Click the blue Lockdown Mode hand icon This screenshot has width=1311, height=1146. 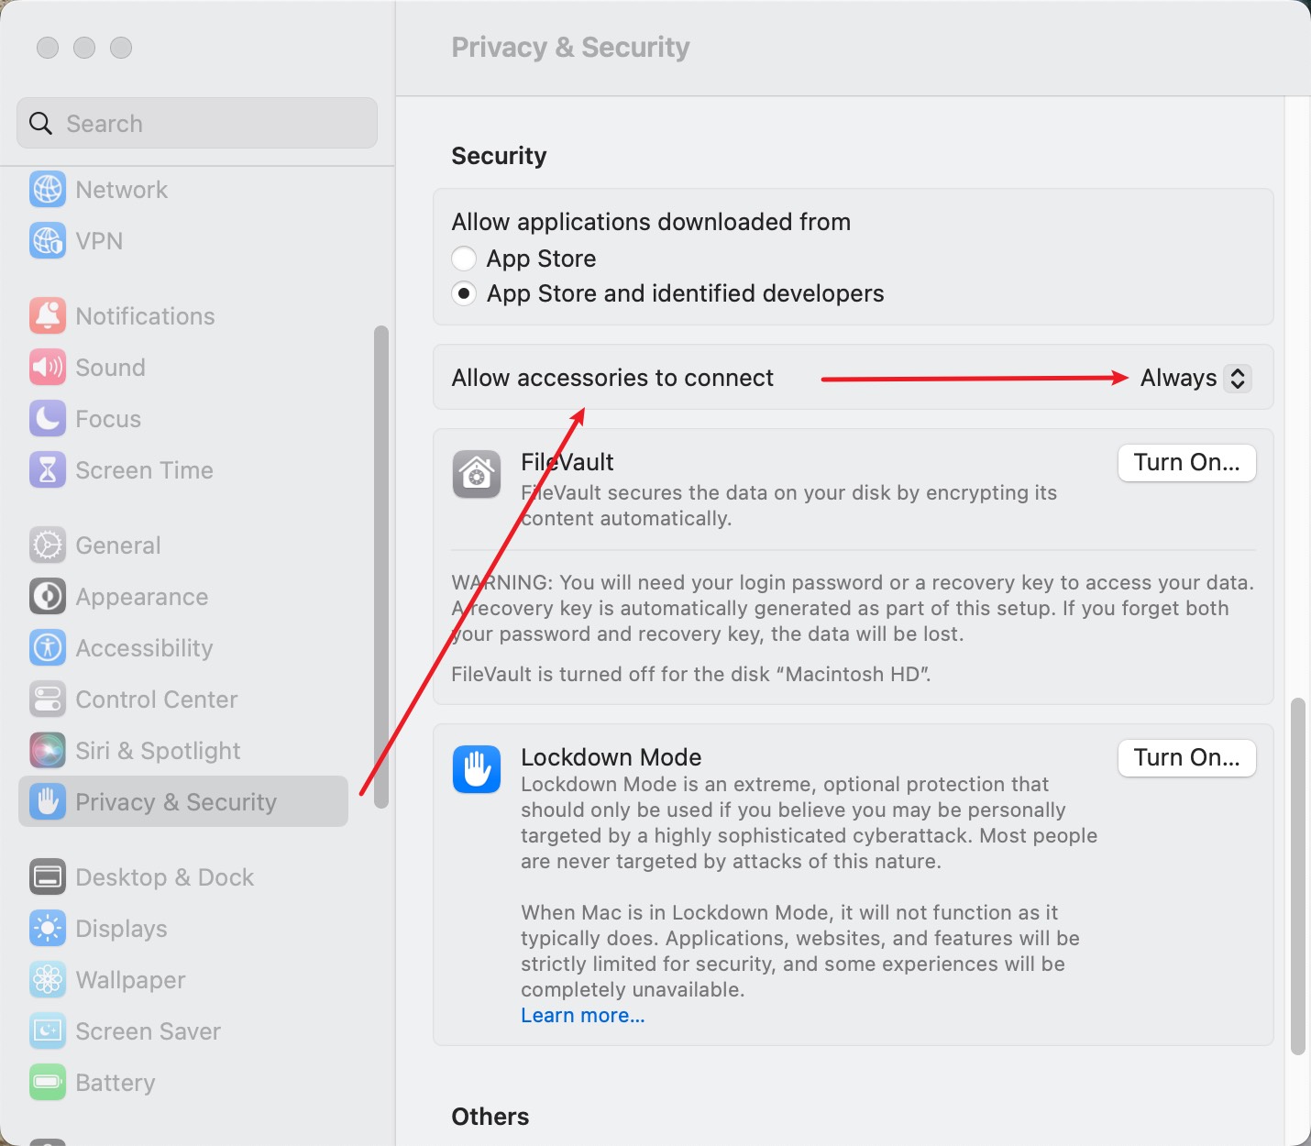point(477,769)
